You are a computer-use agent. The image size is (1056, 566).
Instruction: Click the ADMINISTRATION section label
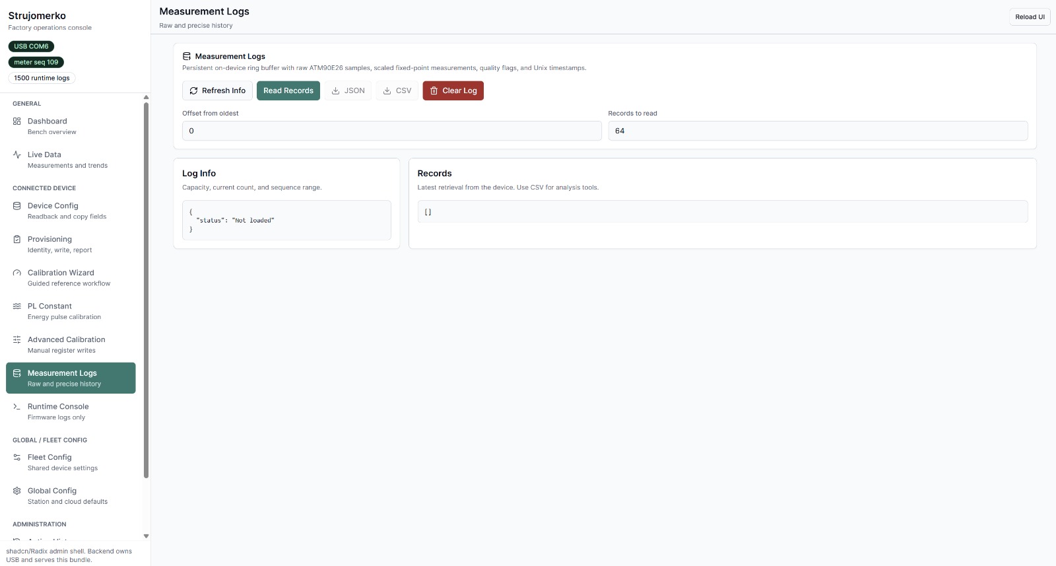pos(40,524)
